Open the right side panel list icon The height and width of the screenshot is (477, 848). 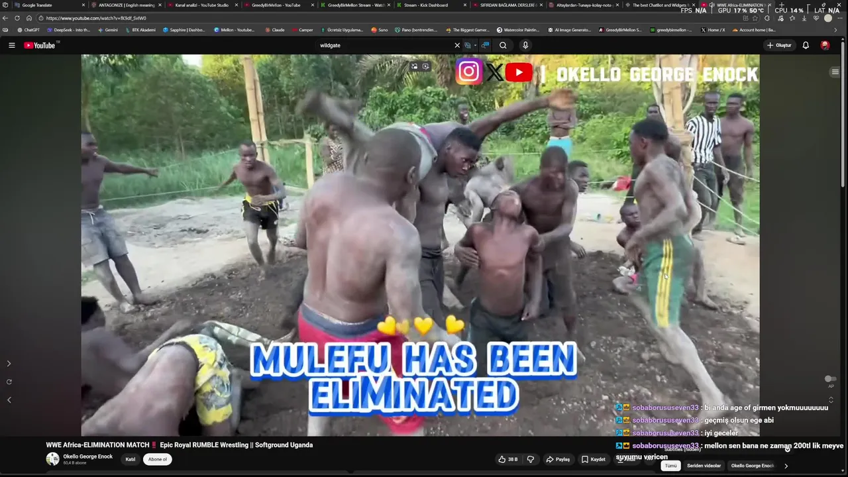pyautogui.click(x=835, y=72)
